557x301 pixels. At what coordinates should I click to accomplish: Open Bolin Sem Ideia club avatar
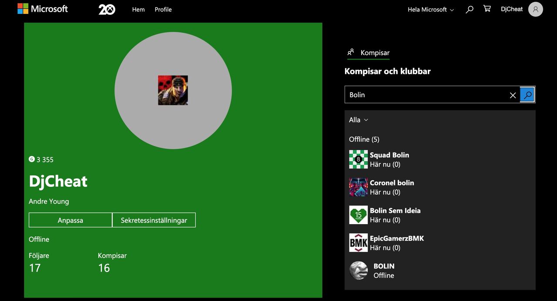pos(358,215)
